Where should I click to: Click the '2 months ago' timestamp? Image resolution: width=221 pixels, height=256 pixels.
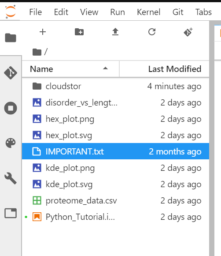coord(175,151)
